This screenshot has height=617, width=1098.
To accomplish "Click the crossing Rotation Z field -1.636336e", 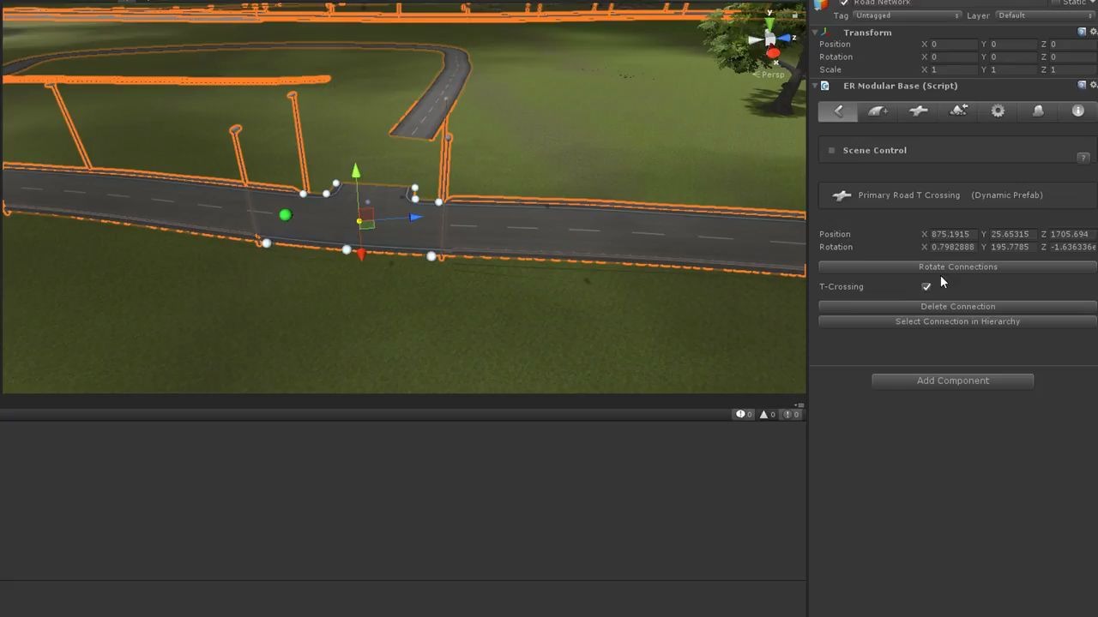I will 1074,247.
